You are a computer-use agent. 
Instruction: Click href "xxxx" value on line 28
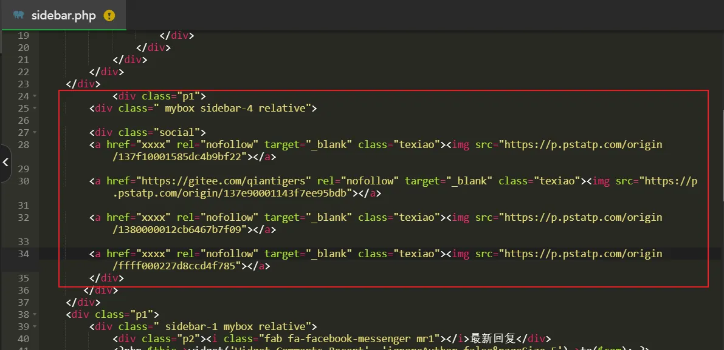pos(153,144)
